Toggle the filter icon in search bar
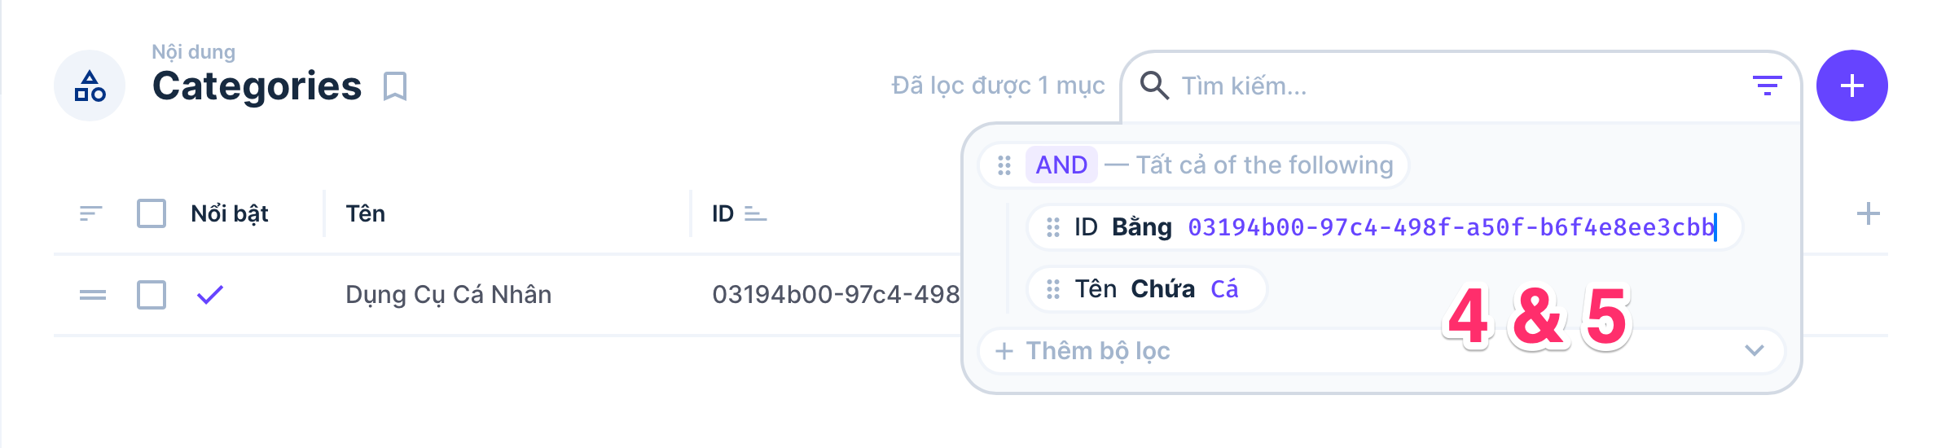This screenshot has width=1937, height=448. 1767,85
